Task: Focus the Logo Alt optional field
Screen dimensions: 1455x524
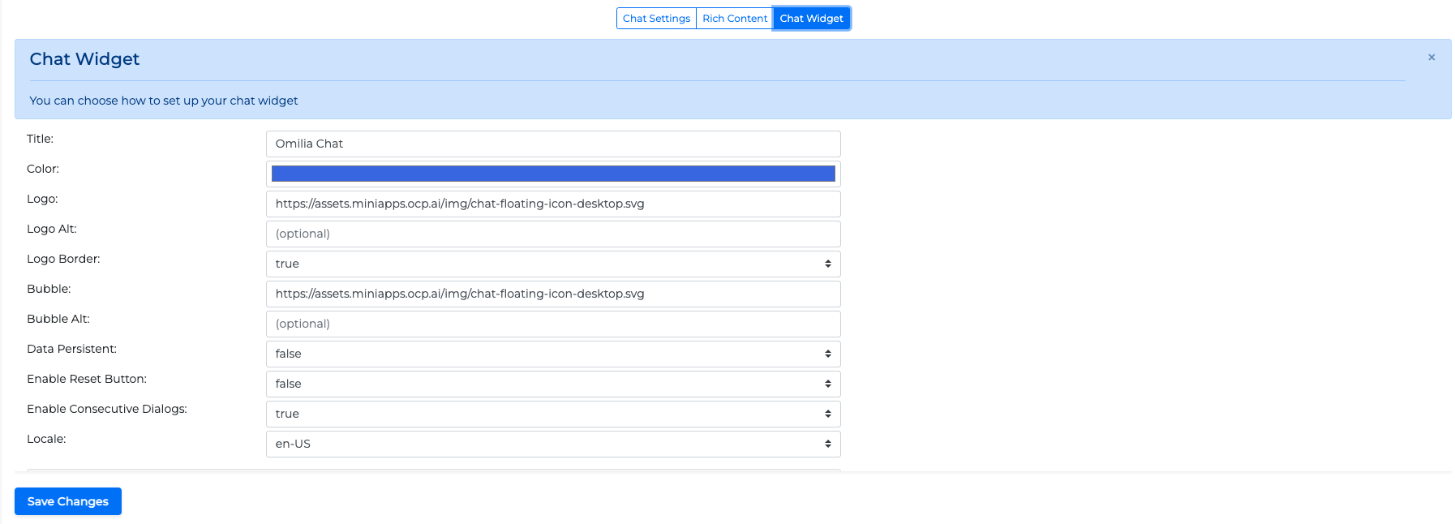Action: pyautogui.click(x=552, y=234)
